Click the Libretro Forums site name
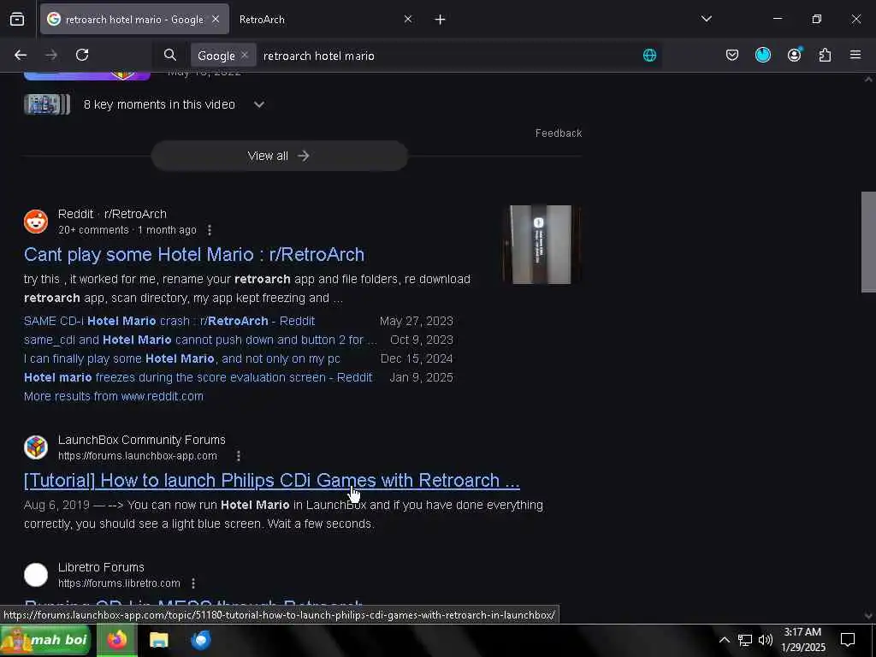This screenshot has height=657, width=876. pyautogui.click(x=101, y=567)
